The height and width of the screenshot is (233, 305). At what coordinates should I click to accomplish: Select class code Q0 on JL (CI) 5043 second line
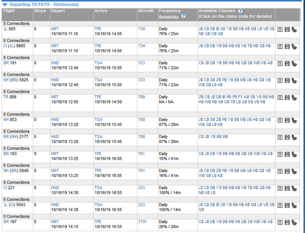click(201, 210)
